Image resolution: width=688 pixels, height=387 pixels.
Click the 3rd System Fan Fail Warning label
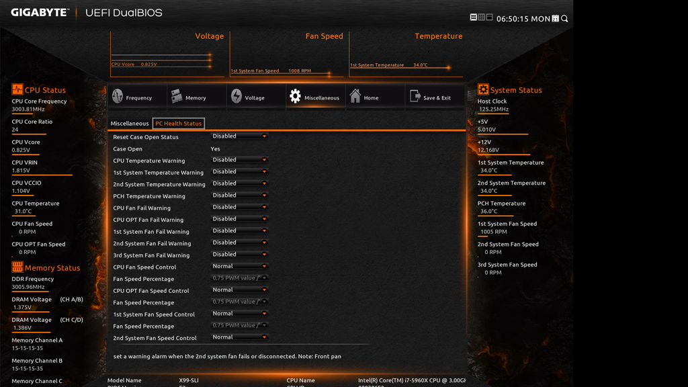pyautogui.click(x=151, y=255)
